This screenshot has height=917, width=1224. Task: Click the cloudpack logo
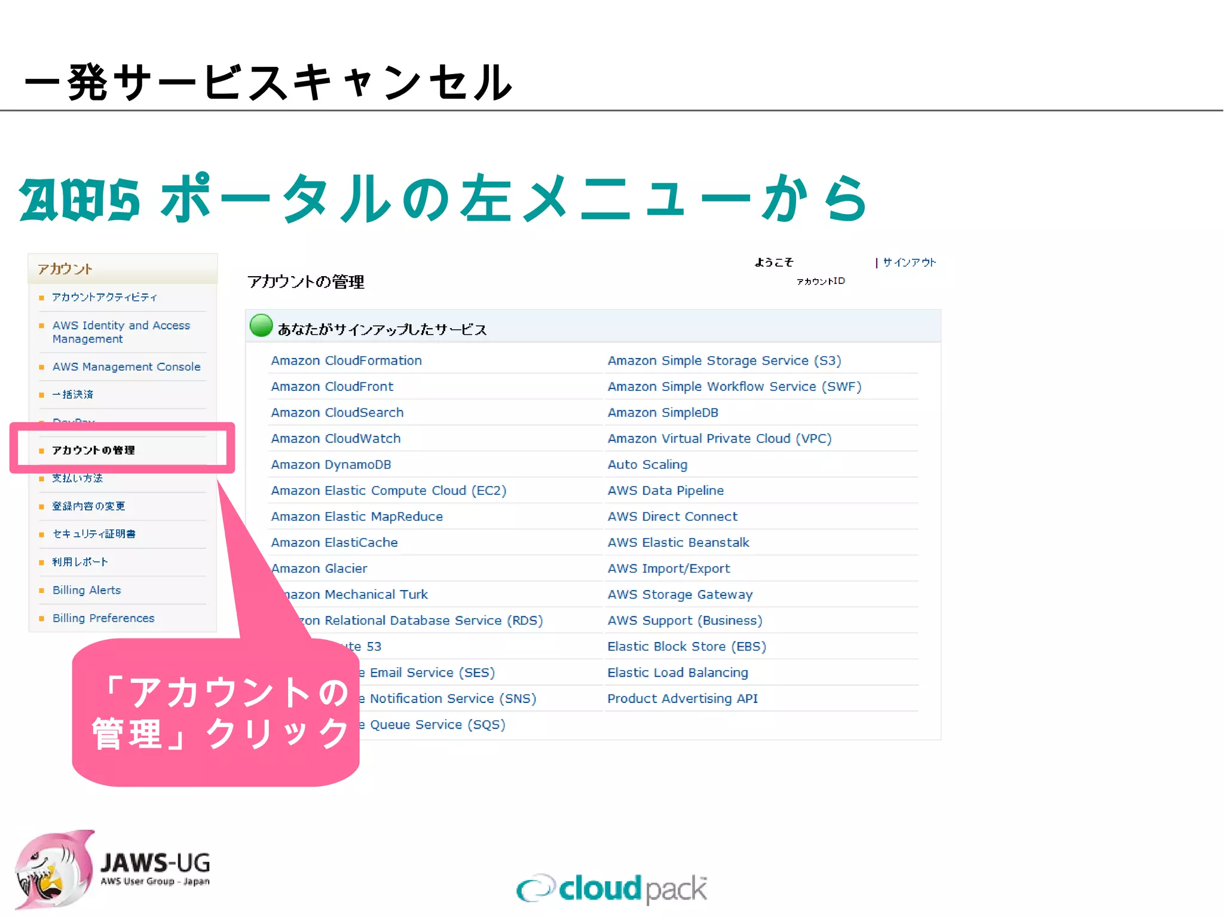(611, 888)
